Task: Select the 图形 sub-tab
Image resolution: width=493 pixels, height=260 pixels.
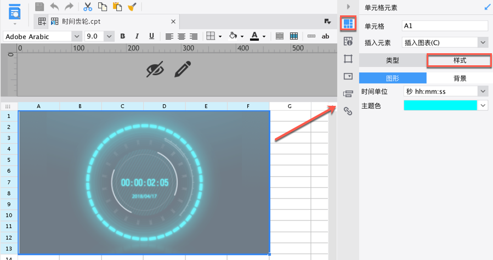Action: pos(393,78)
